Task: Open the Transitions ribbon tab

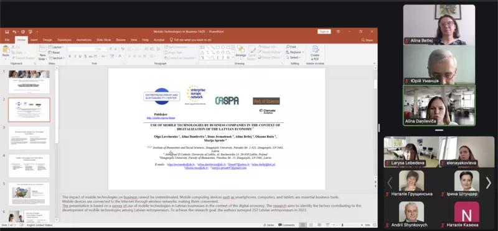Action: 64,40
